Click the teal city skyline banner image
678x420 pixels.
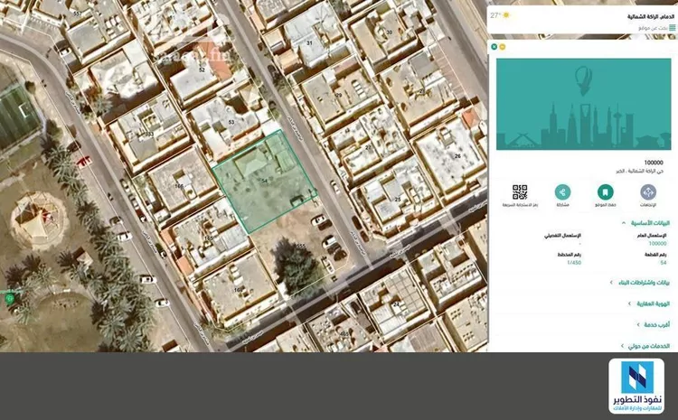pyautogui.click(x=583, y=104)
